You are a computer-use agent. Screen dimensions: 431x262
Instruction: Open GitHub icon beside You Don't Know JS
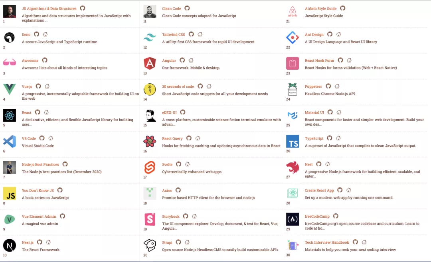point(60,190)
